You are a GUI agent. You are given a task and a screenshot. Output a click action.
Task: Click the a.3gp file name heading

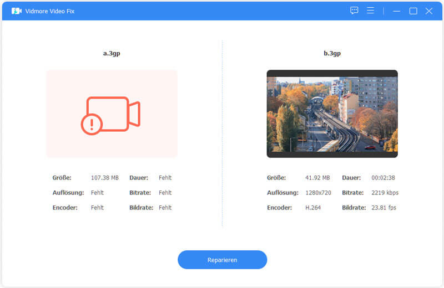112,53
